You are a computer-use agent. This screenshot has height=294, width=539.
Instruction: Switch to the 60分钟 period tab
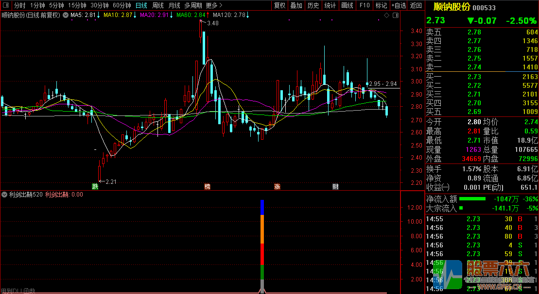[x=122, y=6]
